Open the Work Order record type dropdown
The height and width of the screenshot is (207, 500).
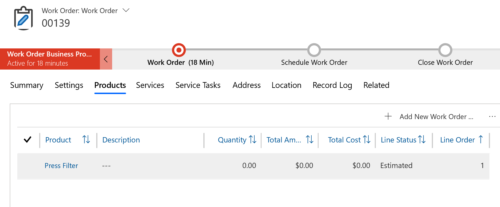click(x=126, y=10)
